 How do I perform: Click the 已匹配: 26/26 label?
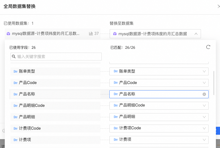pyautogui.click(x=123, y=48)
